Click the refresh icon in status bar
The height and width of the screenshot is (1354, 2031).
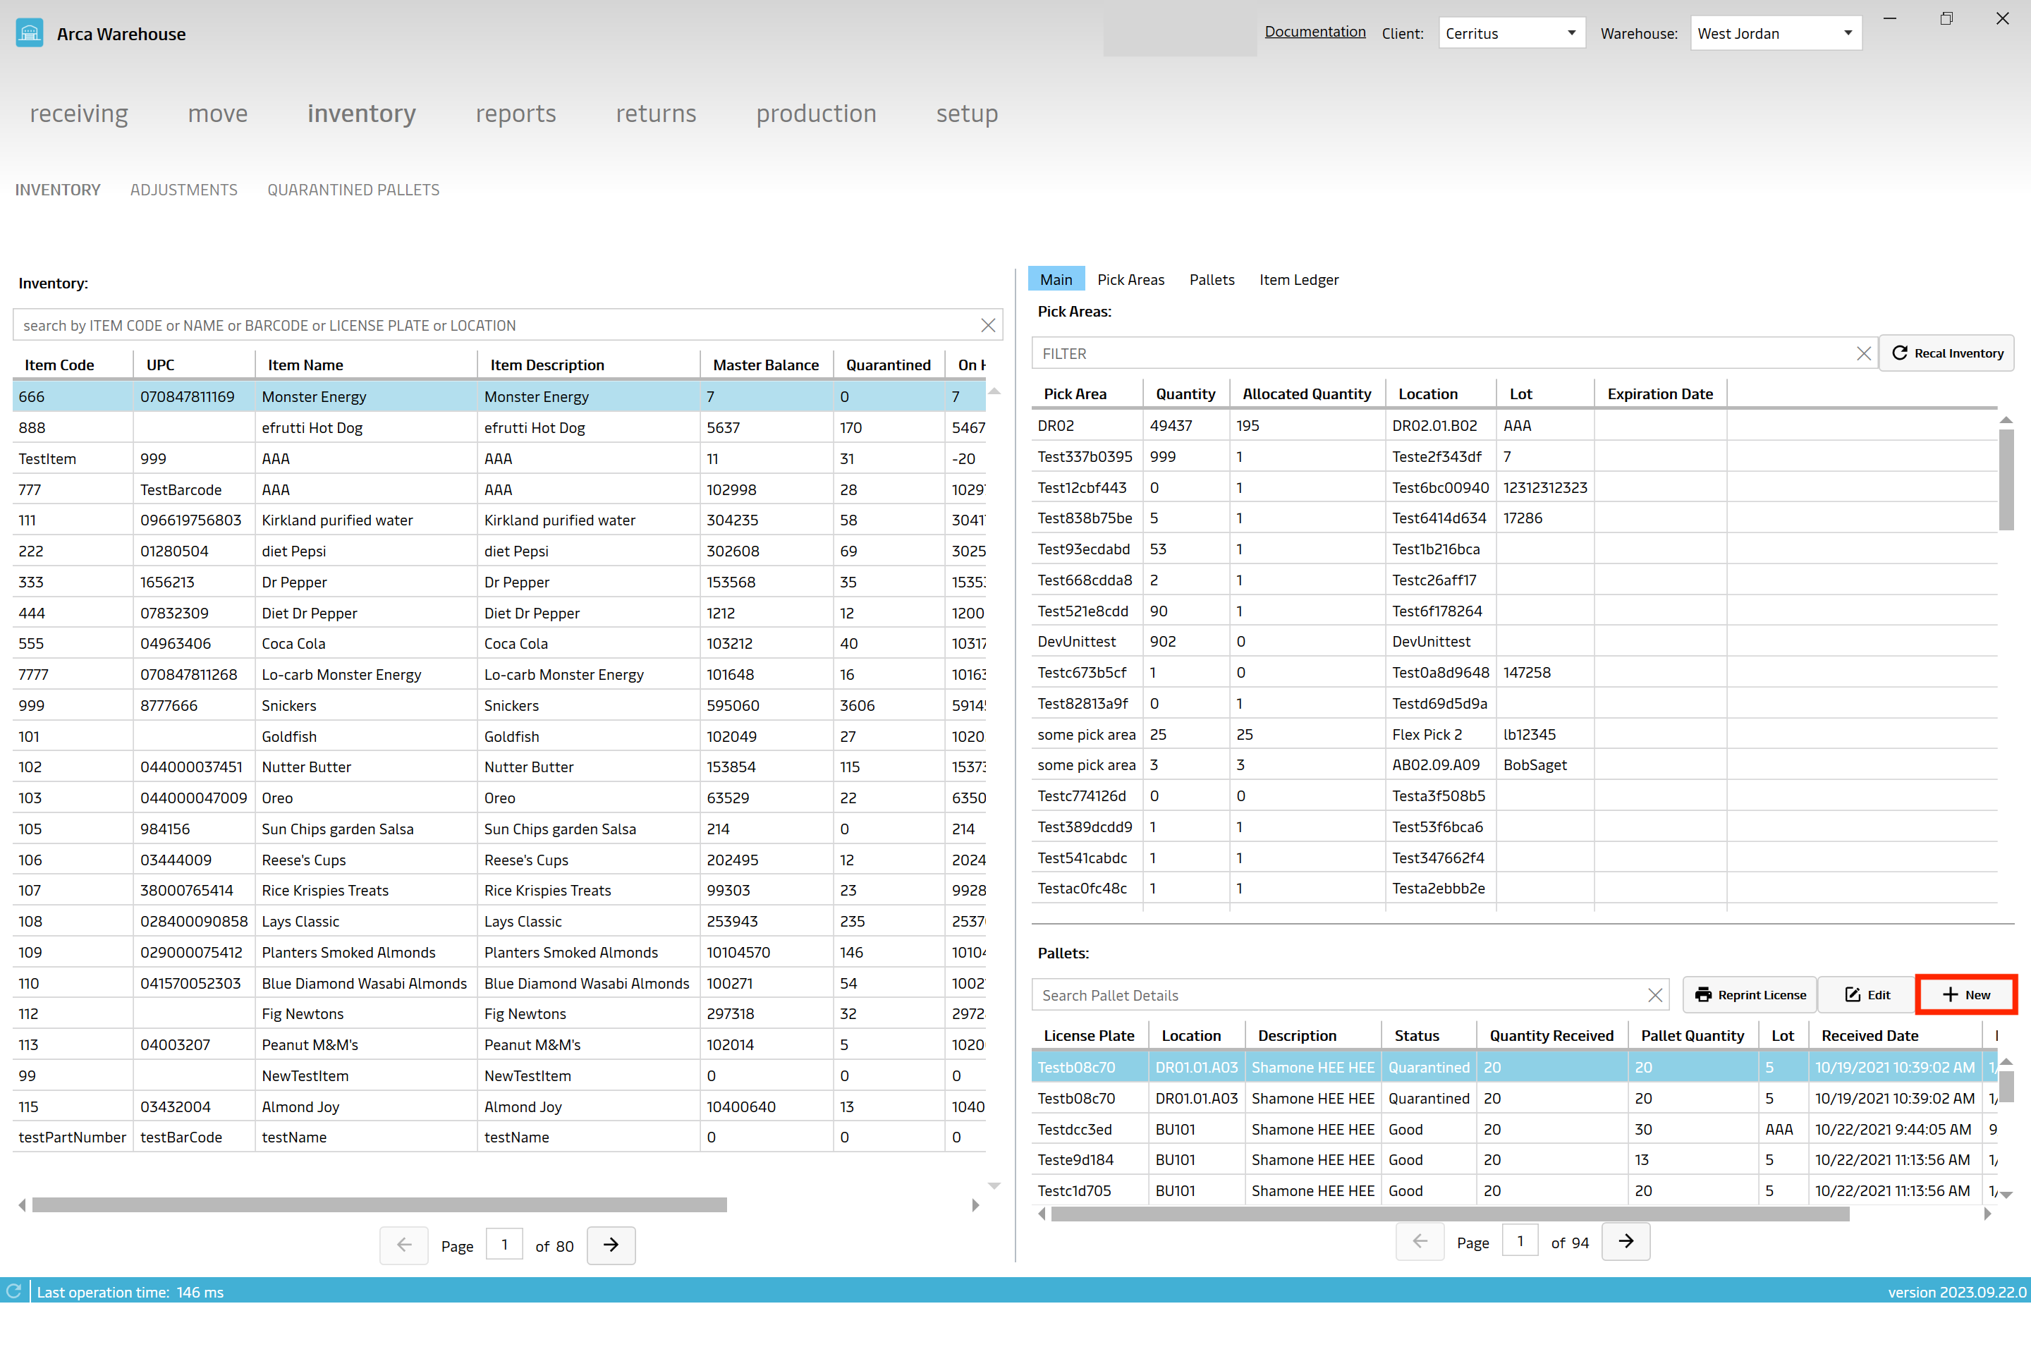[x=14, y=1291]
